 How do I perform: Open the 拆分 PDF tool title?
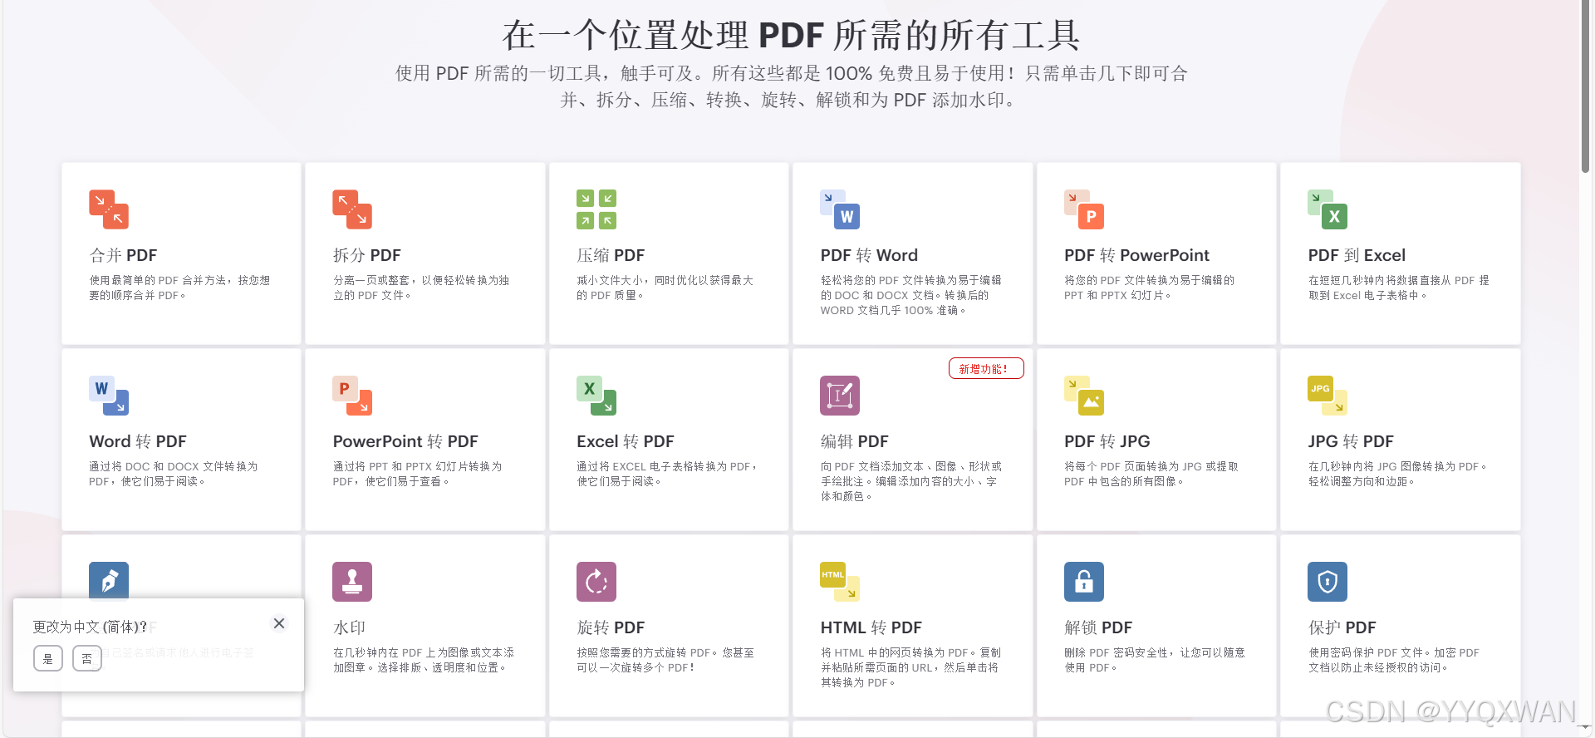[x=366, y=255]
